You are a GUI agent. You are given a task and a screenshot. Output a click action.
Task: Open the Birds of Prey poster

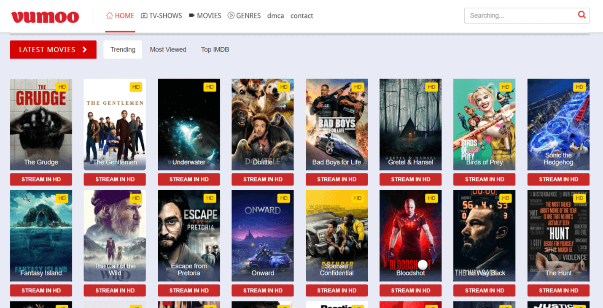[485, 124]
